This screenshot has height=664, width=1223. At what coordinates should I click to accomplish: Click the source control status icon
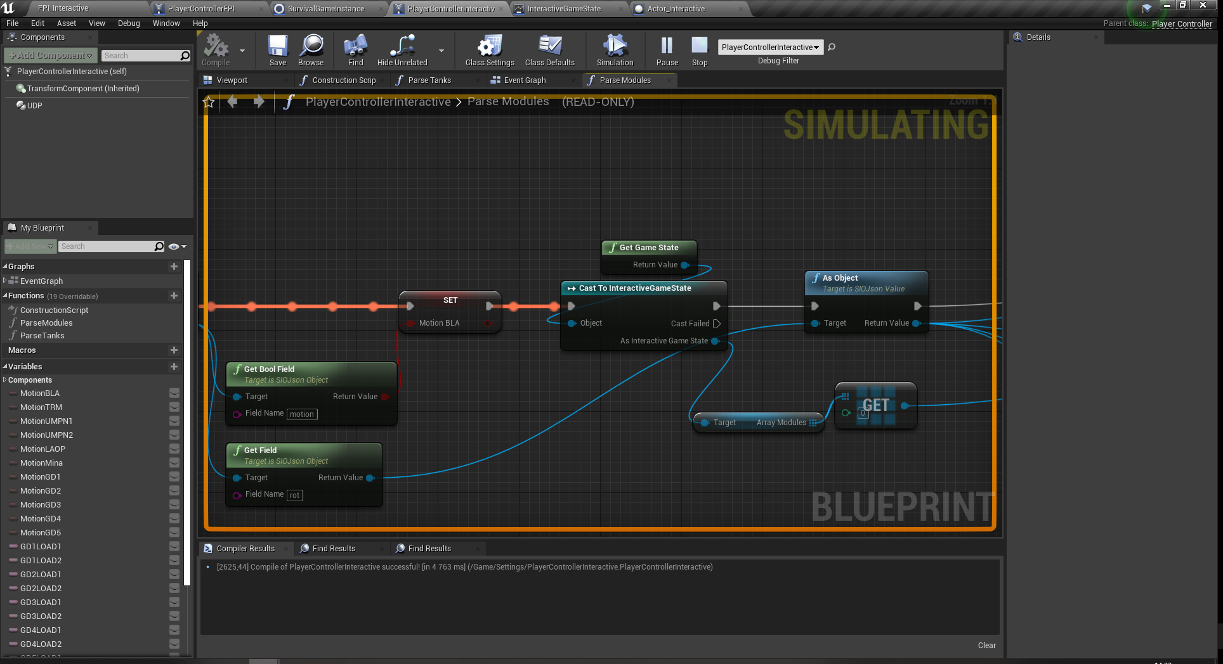click(x=1147, y=8)
